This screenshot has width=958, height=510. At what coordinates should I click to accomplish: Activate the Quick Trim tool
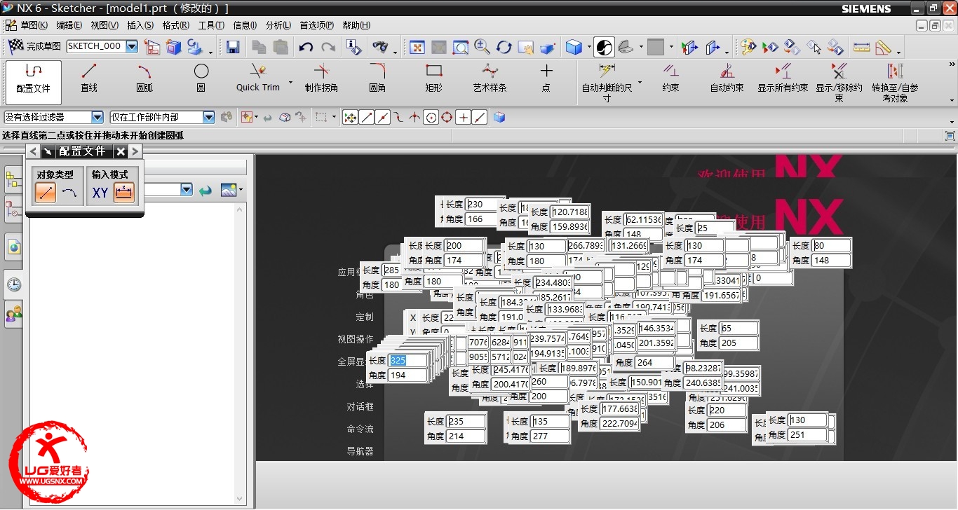click(257, 78)
